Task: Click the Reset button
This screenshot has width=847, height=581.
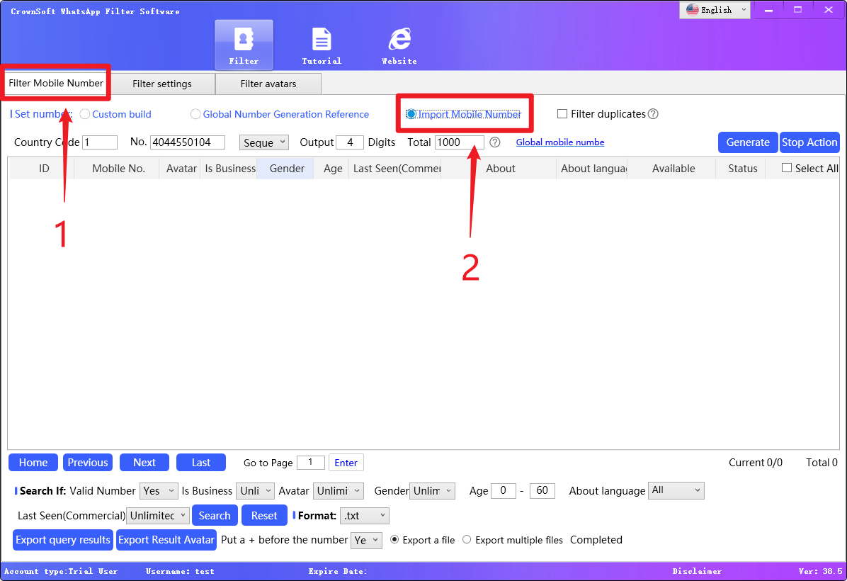Action: coord(264,516)
